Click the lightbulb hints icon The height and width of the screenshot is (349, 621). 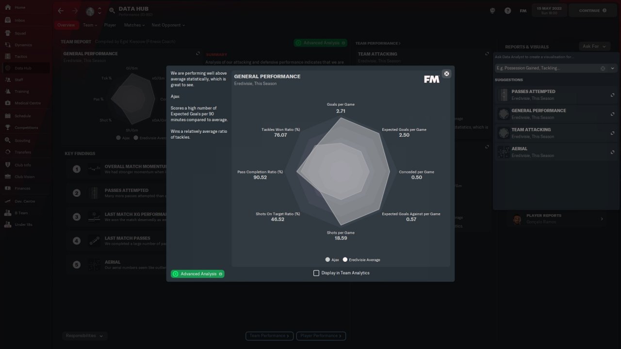click(x=492, y=11)
